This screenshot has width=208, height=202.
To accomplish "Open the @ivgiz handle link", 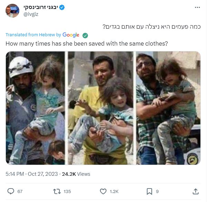I will (31, 14).
